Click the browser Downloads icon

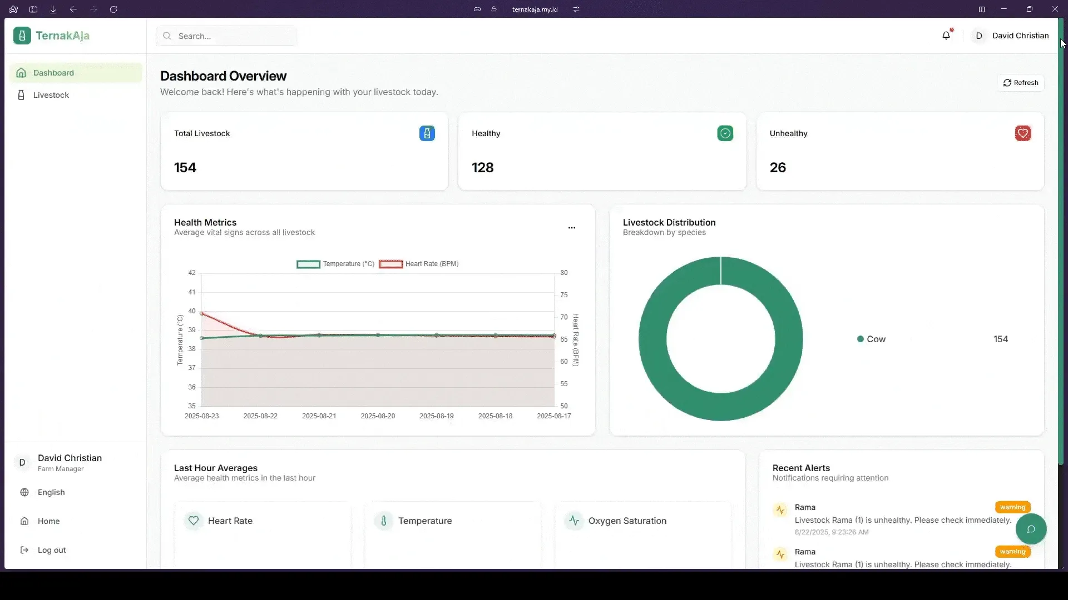click(x=53, y=9)
